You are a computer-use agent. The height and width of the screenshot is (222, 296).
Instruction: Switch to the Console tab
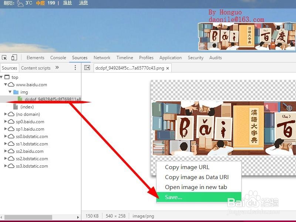click(58, 58)
